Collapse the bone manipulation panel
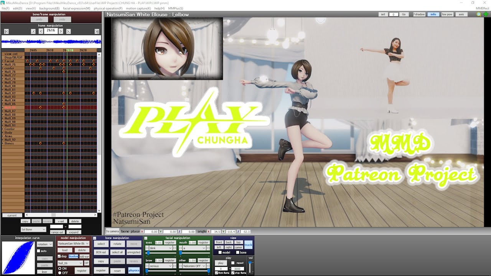 (x=95, y=238)
